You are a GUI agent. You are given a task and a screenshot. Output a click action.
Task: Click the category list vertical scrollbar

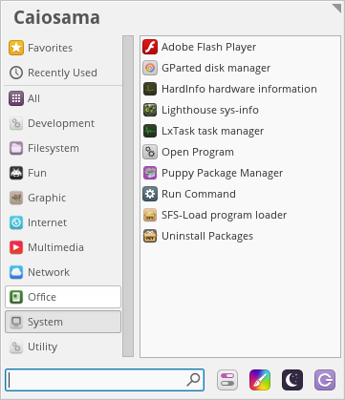click(128, 196)
